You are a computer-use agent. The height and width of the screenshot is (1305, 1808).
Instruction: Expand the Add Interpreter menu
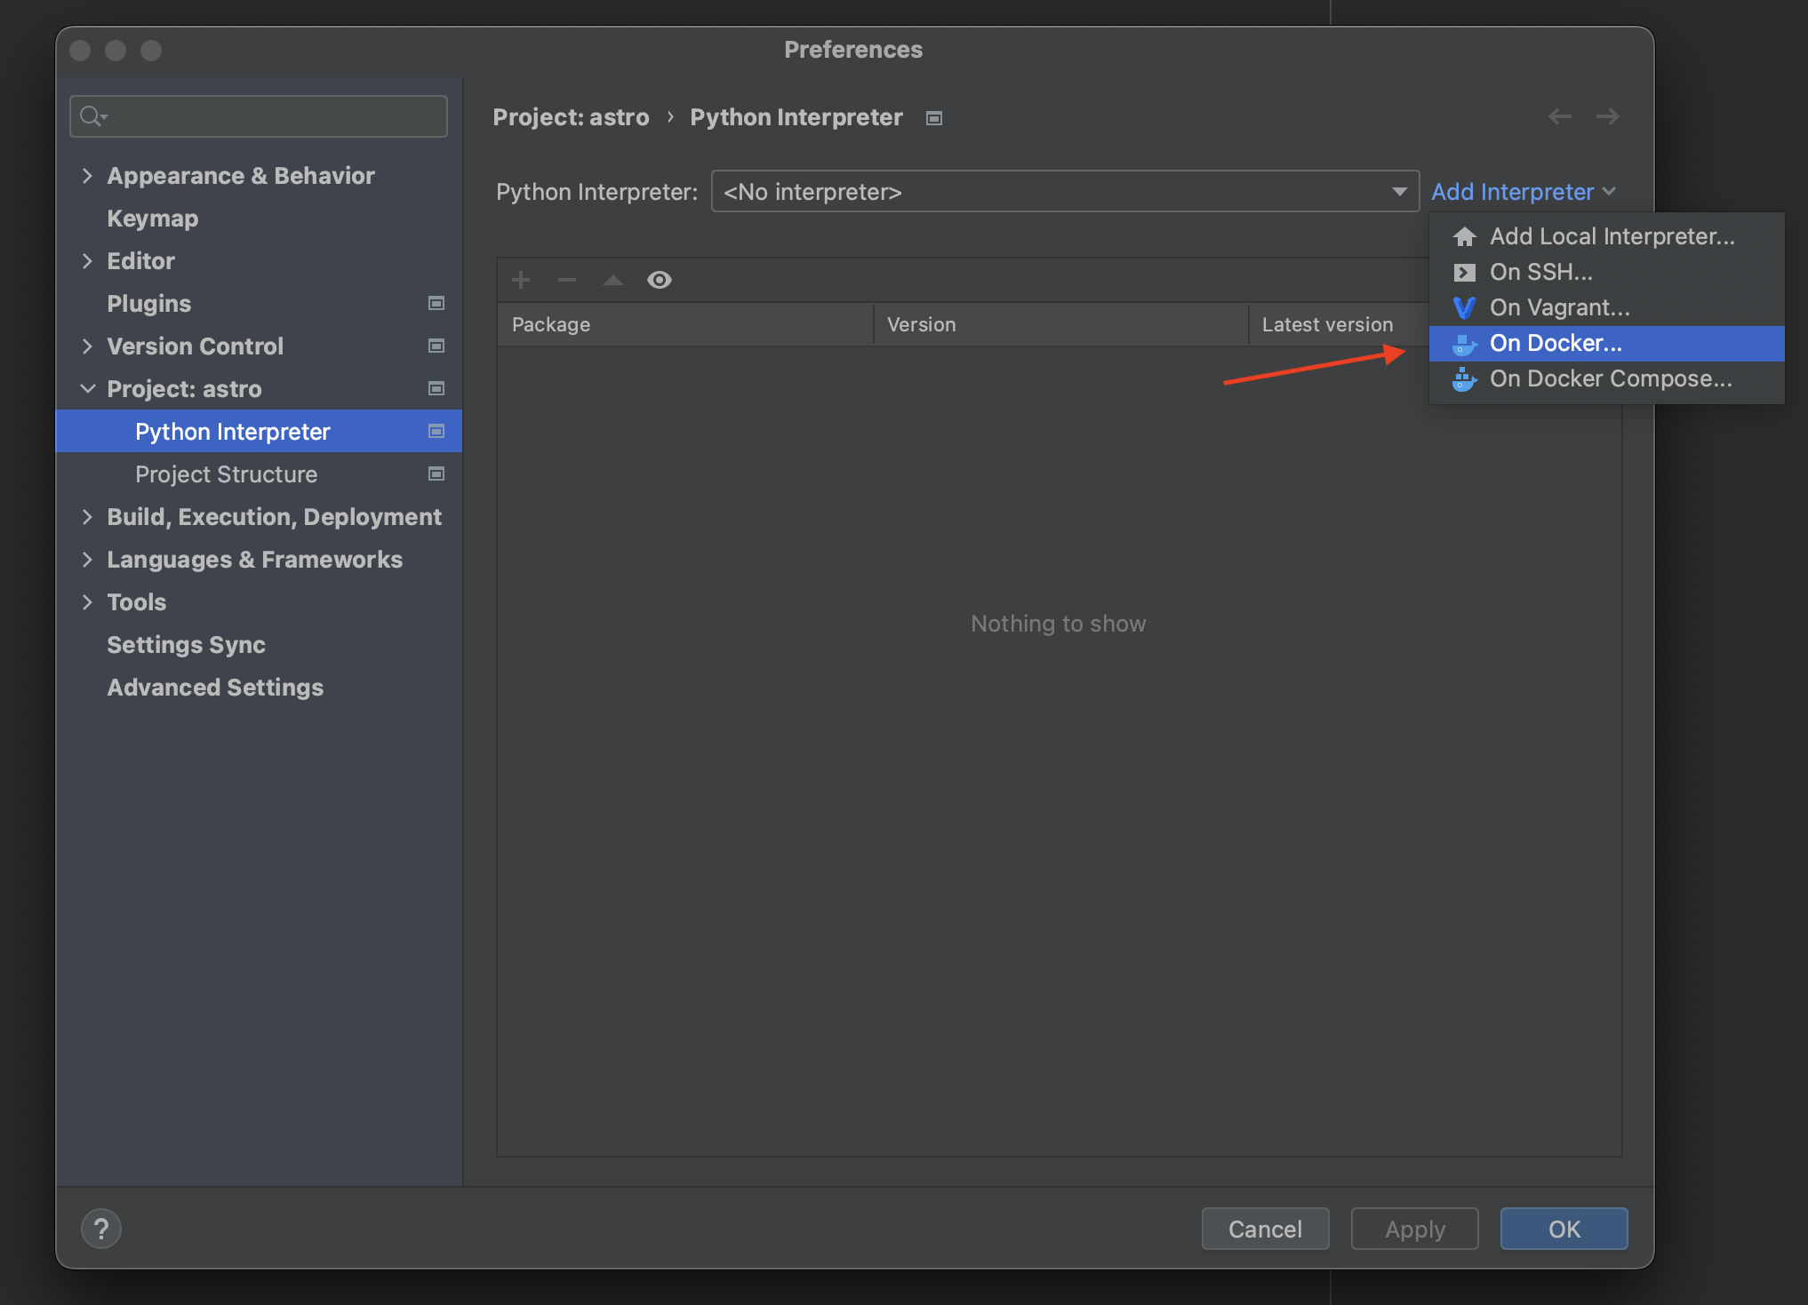tap(1523, 191)
